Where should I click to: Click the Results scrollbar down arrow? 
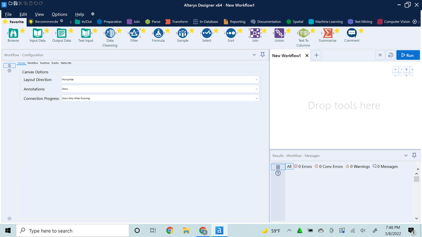click(x=417, y=218)
